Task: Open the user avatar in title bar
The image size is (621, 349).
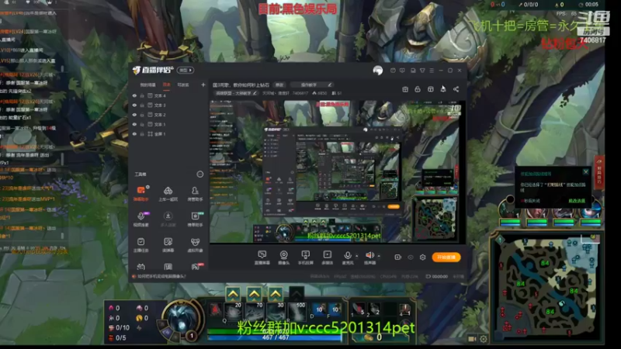Action: [x=378, y=71]
